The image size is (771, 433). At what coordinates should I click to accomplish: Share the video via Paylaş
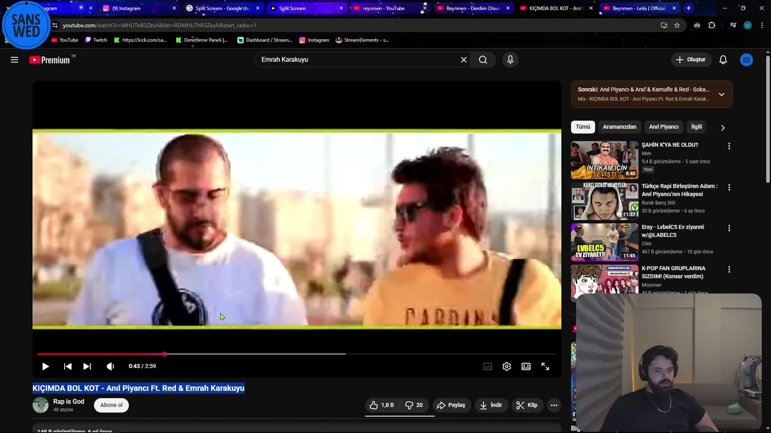coord(451,405)
